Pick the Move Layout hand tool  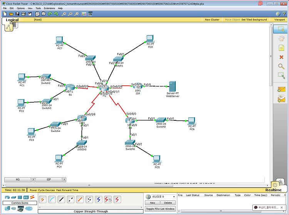(281, 38)
